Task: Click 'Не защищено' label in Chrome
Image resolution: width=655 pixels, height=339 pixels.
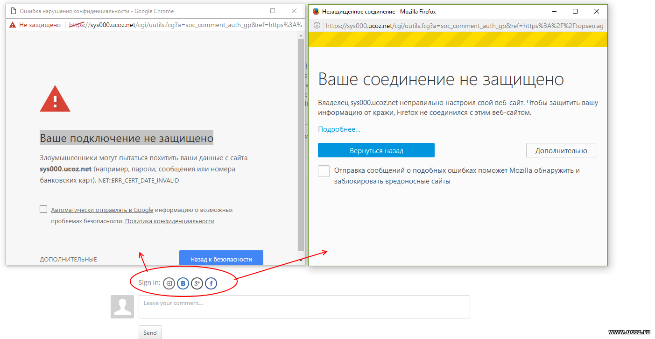Action: click(x=40, y=25)
